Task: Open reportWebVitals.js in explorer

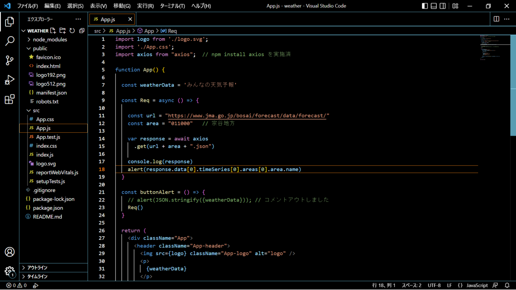Action: (x=54, y=172)
